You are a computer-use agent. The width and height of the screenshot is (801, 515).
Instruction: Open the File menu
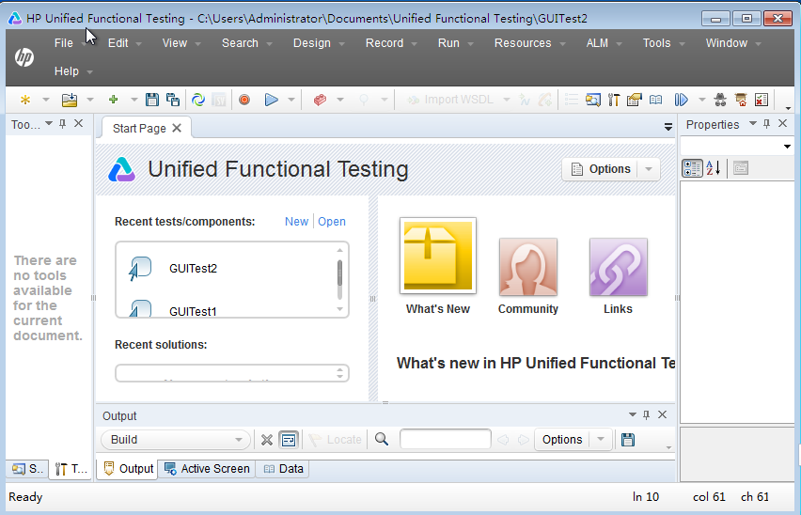point(64,43)
